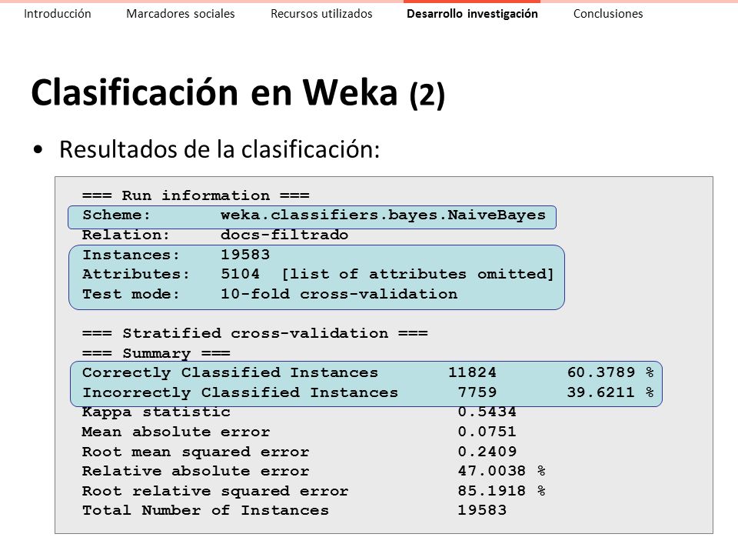
Task: Select Incorrectly Classified Instances label
Action: pyautogui.click(x=240, y=392)
